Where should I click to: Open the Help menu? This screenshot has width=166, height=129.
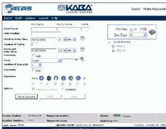pos(54,18)
